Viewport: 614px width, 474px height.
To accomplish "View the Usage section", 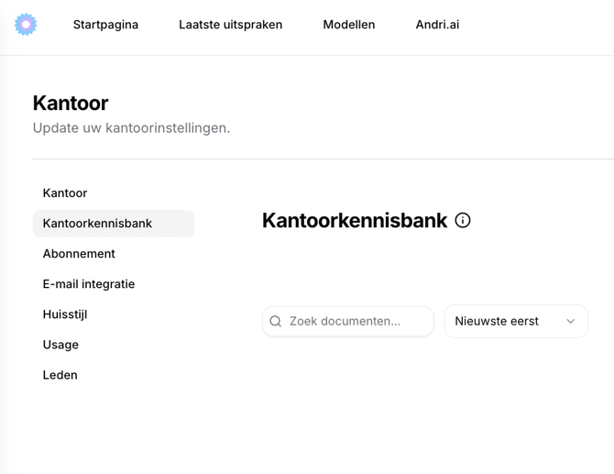I will coord(60,345).
